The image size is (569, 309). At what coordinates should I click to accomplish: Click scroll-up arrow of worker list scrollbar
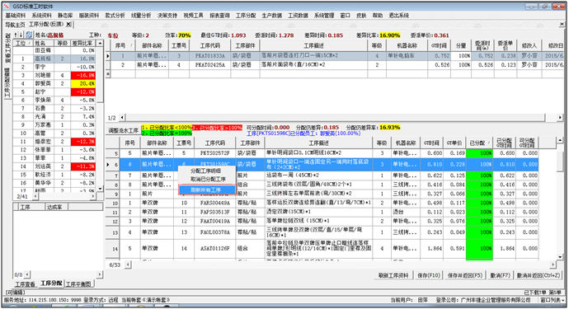(x=100, y=43)
